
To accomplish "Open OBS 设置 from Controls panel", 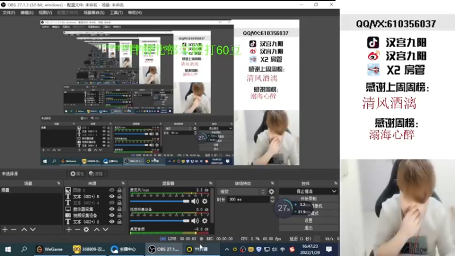I will (309, 221).
